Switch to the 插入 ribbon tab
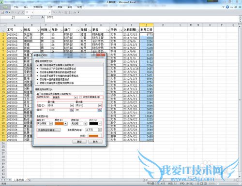This screenshot has width=242, height=186. pos(26,7)
